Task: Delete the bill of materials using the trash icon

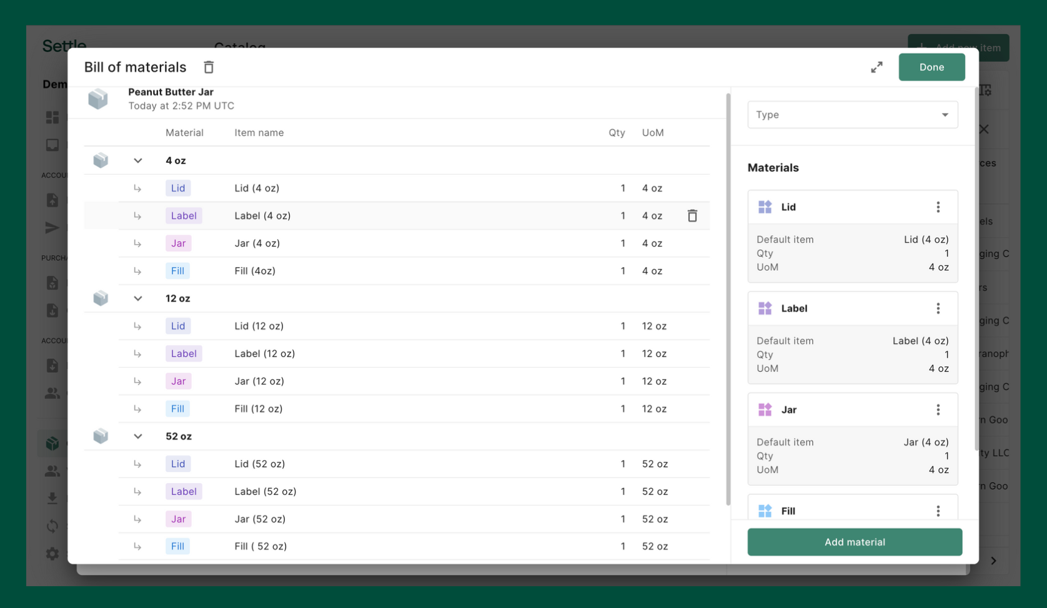Action: (208, 67)
